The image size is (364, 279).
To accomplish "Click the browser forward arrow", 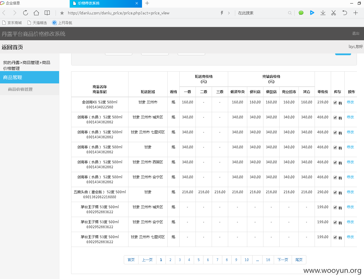I will click(x=15, y=13).
